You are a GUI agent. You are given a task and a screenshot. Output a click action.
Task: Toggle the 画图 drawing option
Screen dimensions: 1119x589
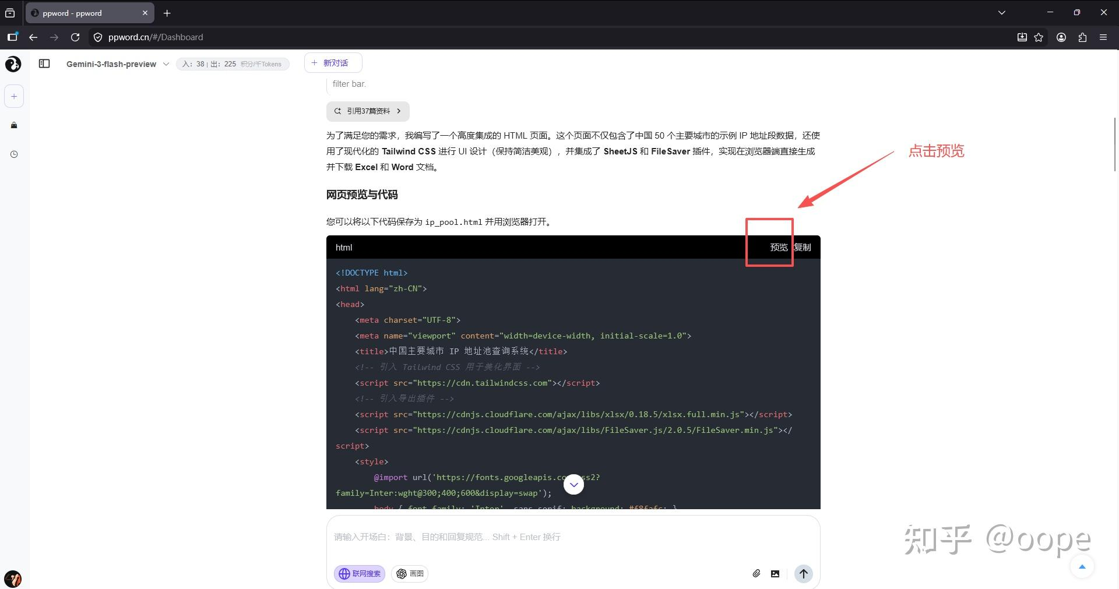(x=410, y=574)
